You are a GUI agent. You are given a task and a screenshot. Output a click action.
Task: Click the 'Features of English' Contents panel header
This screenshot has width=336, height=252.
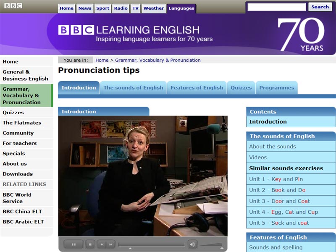291,237
